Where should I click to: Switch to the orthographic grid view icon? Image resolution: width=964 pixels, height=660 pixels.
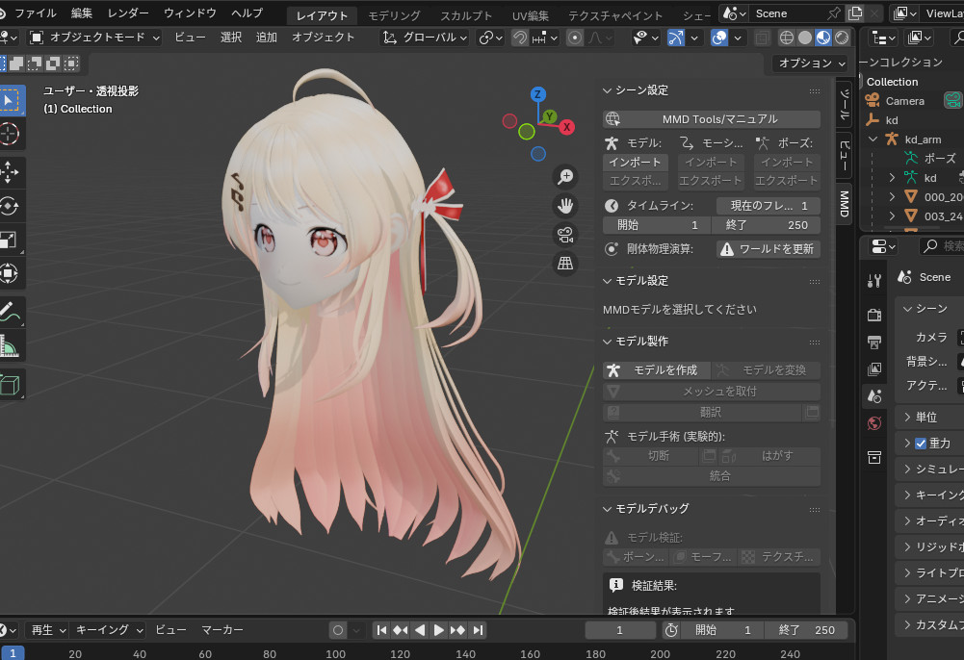click(x=565, y=264)
